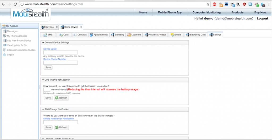272x140 pixels.
Task: Click the Logout link at top right
Action: 262,19
